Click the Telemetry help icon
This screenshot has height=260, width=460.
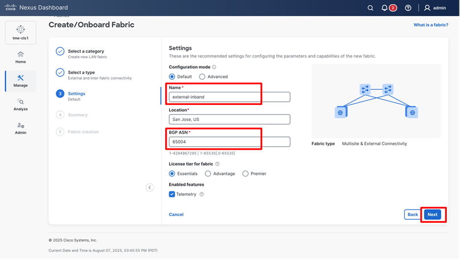click(201, 194)
